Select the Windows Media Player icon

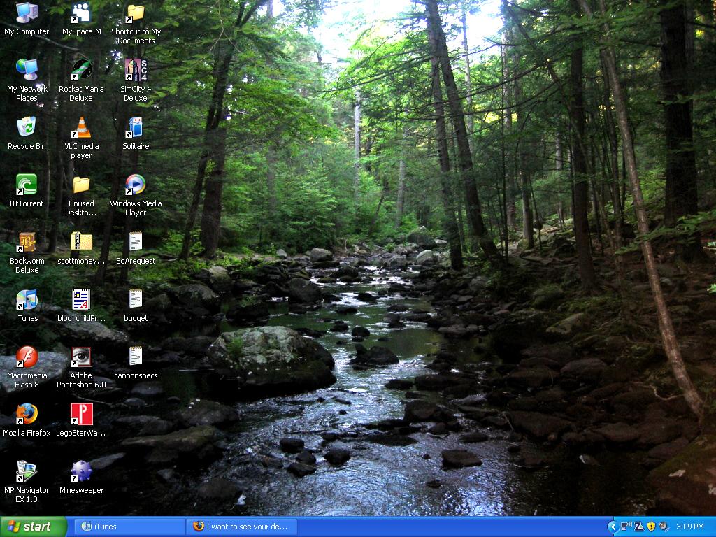[x=136, y=185]
